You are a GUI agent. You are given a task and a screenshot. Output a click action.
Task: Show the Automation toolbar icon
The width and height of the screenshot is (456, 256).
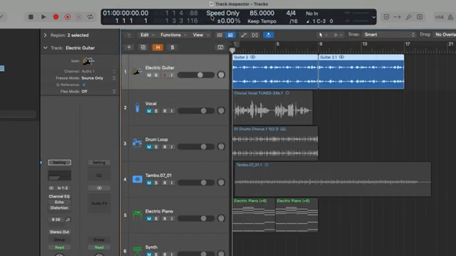(244, 35)
